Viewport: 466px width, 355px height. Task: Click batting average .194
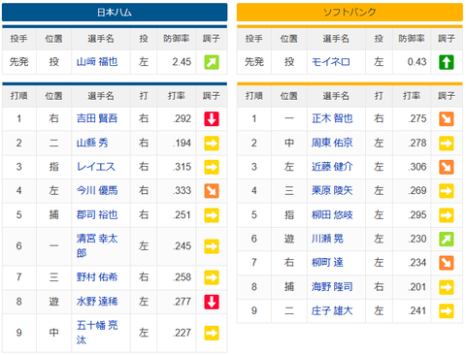tap(183, 143)
